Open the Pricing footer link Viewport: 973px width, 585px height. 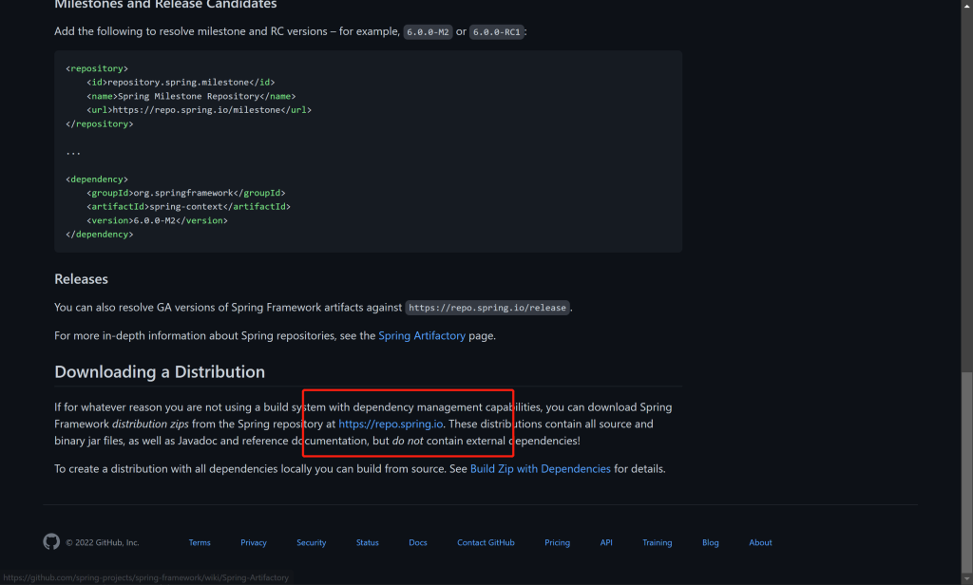pyautogui.click(x=557, y=542)
